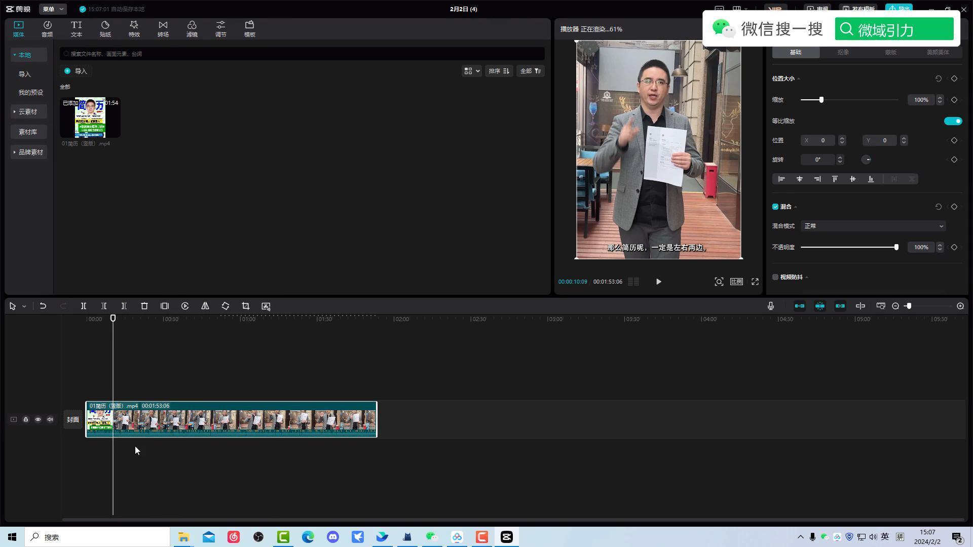Open the 排序 sort dropdown
Image resolution: width=973 pixels, height=547 pixels.
coord(499,71)
